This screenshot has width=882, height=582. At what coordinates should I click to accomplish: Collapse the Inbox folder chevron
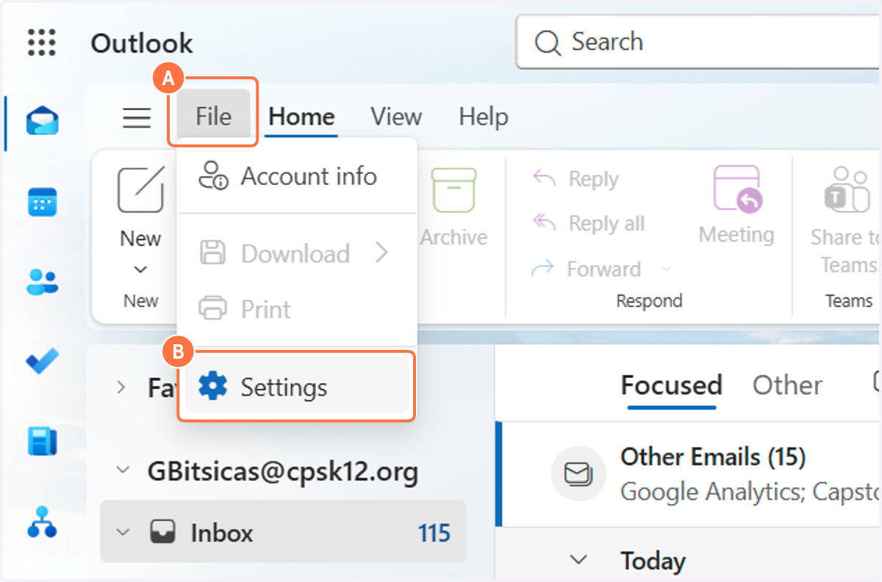pos(122,532)
